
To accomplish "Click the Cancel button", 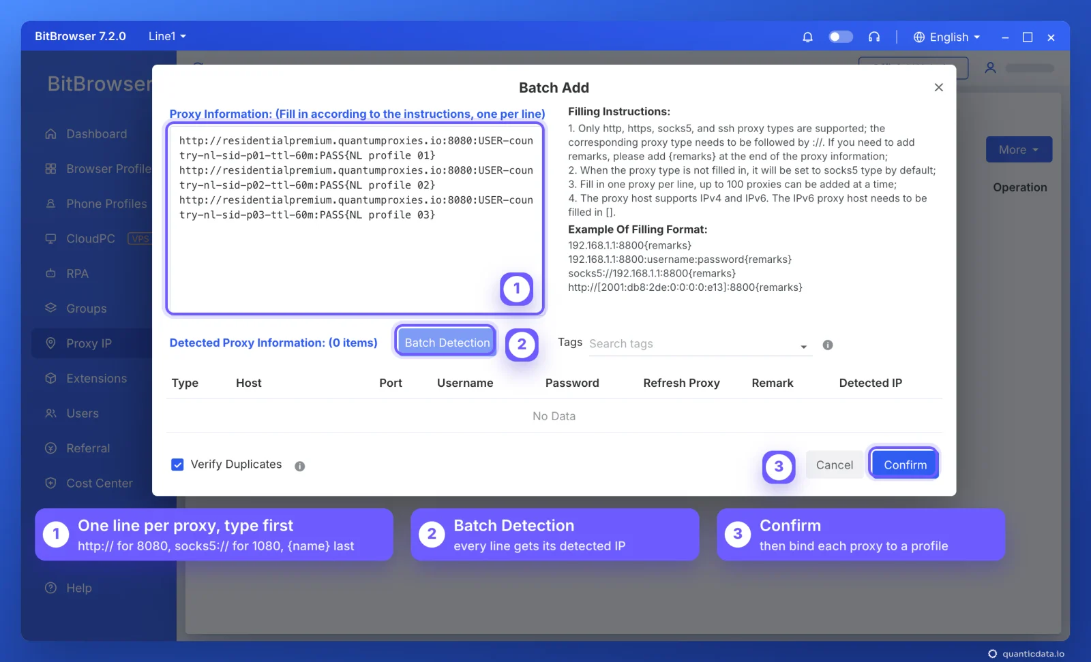I will pos(835,464).
